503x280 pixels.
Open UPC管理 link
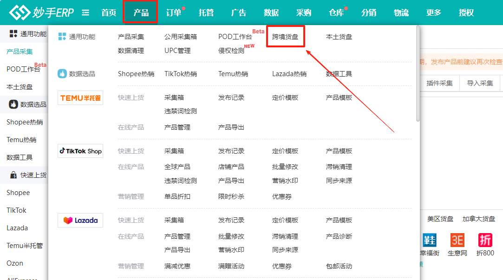point(177,51)
